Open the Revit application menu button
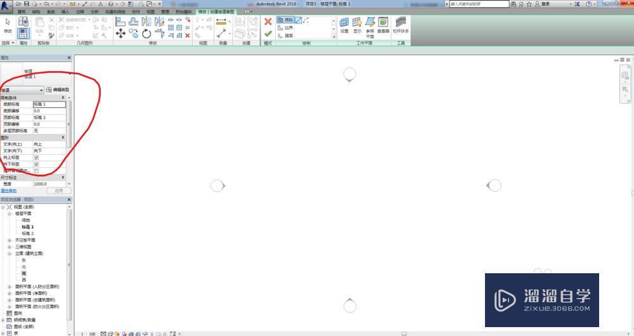This screenshot has width=634, height=336. point(6,5)
